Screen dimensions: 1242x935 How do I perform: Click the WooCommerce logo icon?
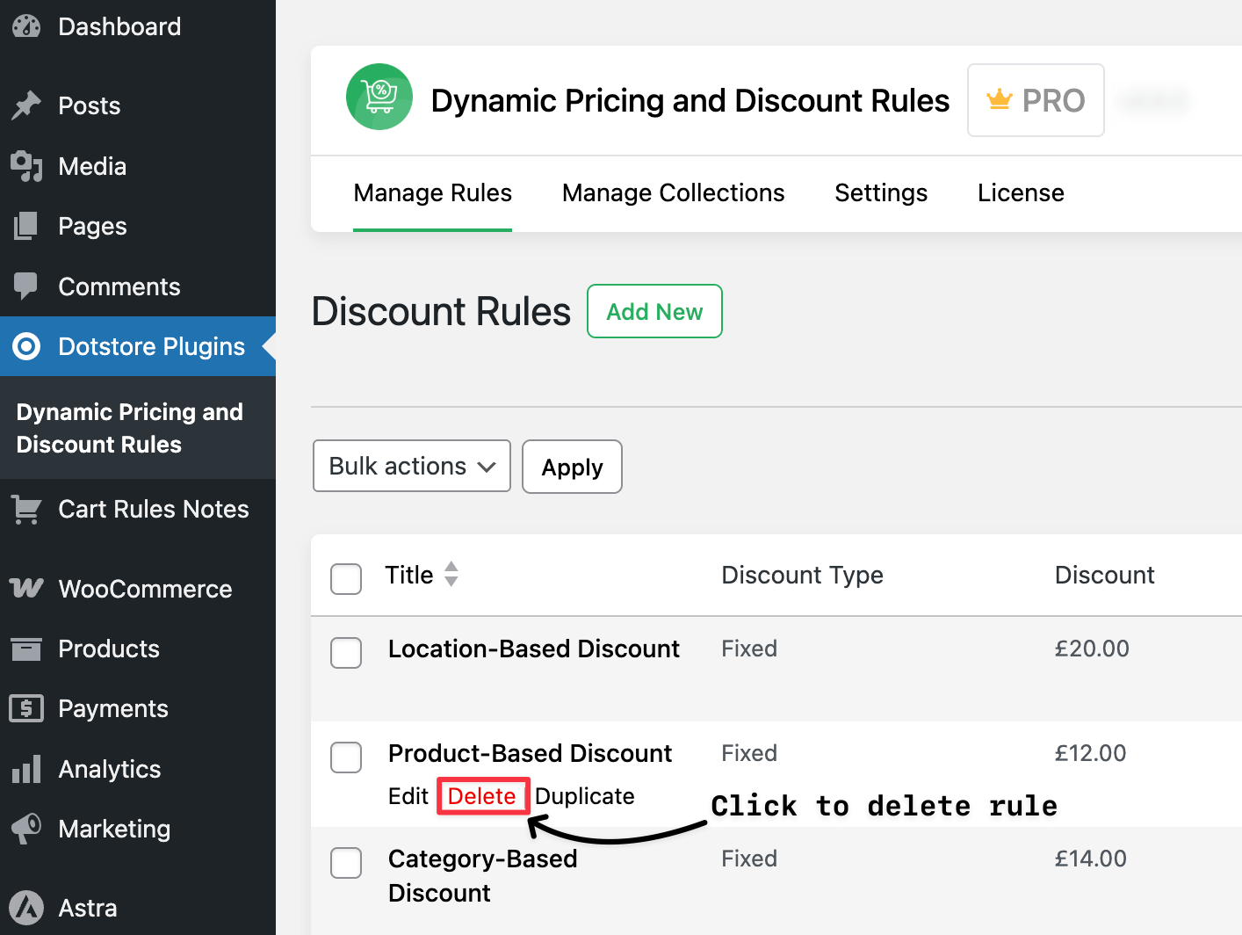pos(26,588)
